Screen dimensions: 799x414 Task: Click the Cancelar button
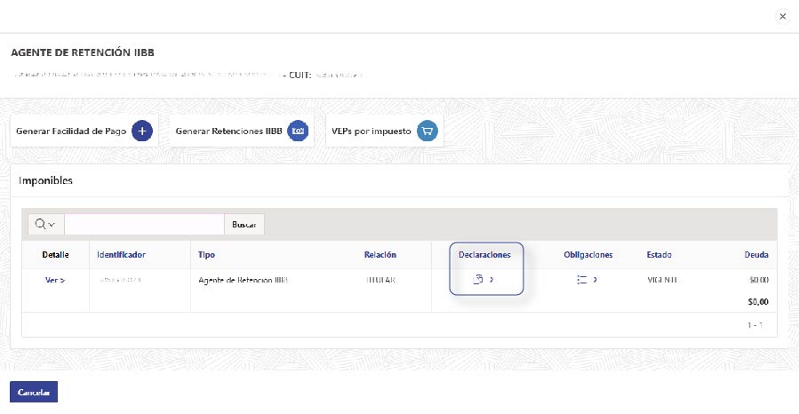pyautogui.click(x=34, y=392)
